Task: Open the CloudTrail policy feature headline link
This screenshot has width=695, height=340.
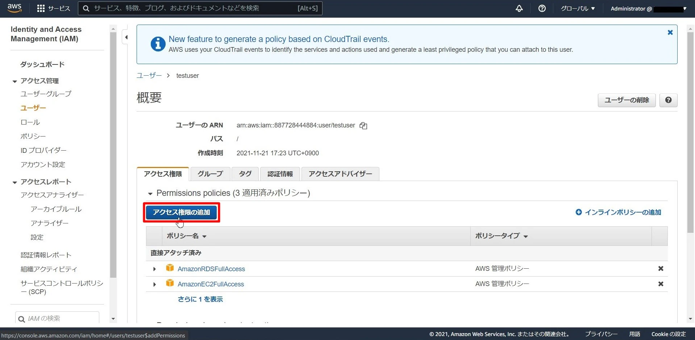Action: pos(279,39)
